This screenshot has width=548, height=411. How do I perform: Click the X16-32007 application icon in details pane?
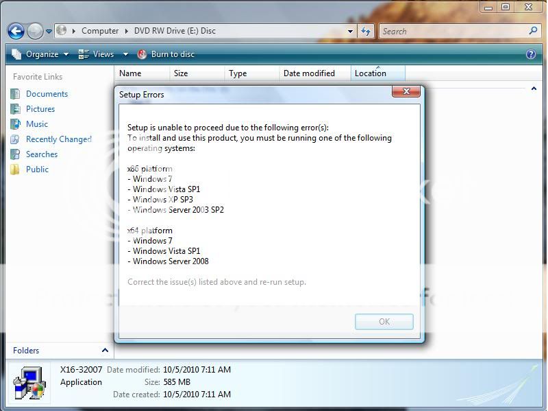click(29, 383)
